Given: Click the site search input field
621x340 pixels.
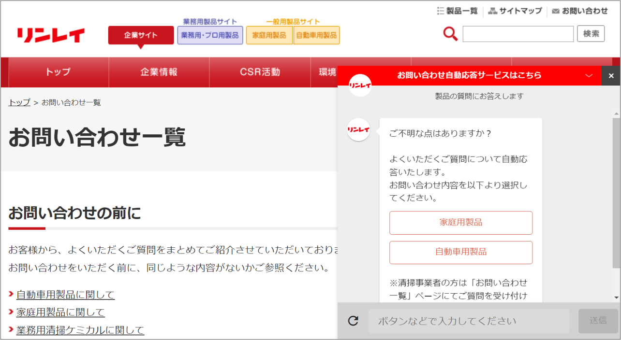Looking at the screenshot, I should click(x=518, y=34).
